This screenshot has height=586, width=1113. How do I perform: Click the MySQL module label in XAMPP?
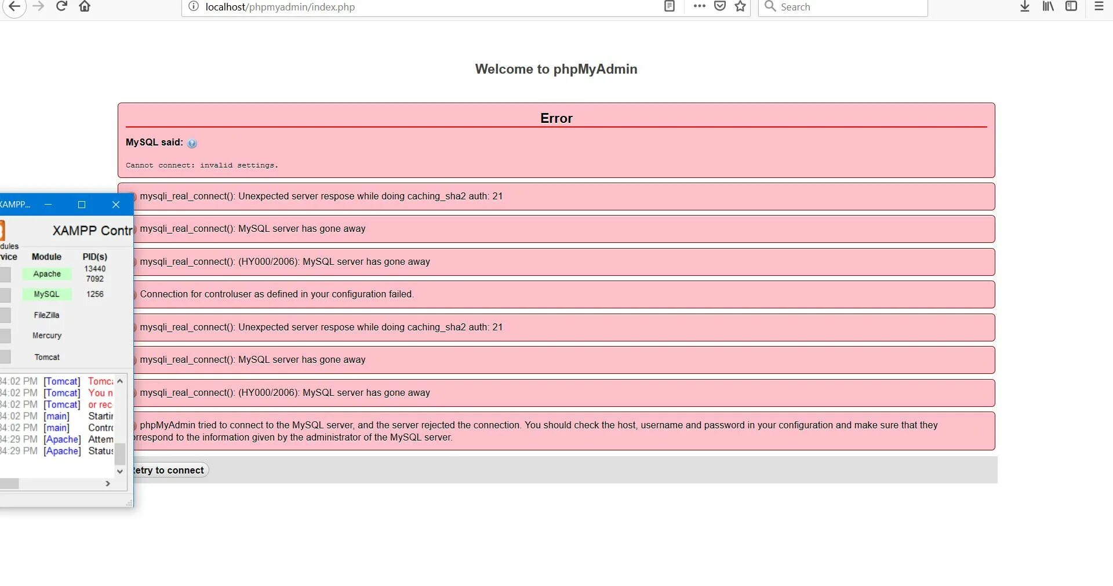click(47, 294)
